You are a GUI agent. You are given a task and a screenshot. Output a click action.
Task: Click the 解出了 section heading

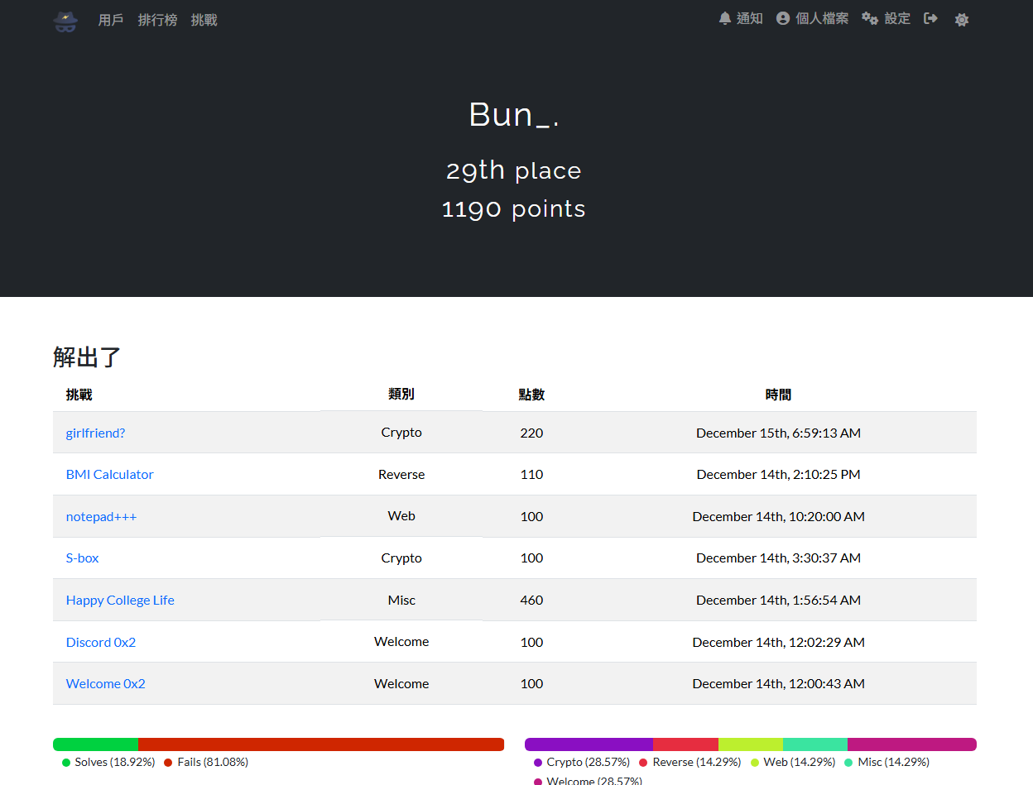(87, 357)
